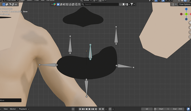Select the blue highlighted square filter icon

[58, 4]
